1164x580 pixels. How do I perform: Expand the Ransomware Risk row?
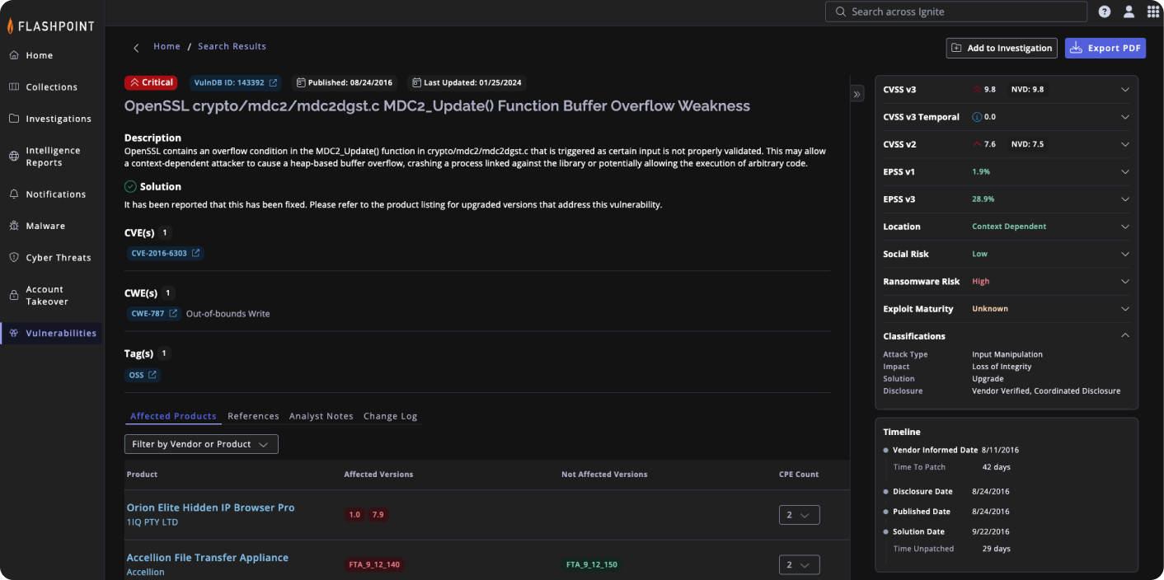[x=1125, y=281]
